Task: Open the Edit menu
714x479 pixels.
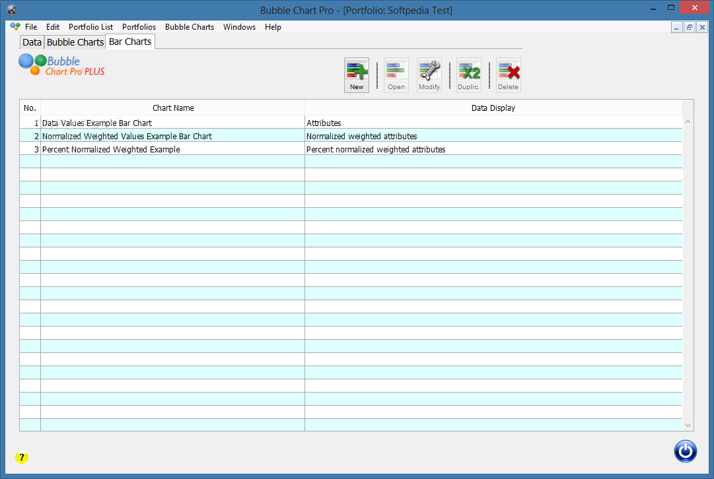Action: click(53, 27)
